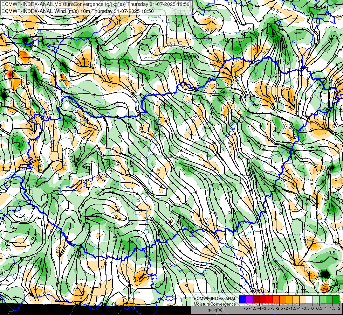Click the -5 value on the legend scale
Viewport: 343px width, 315px height.
point(246,308)
